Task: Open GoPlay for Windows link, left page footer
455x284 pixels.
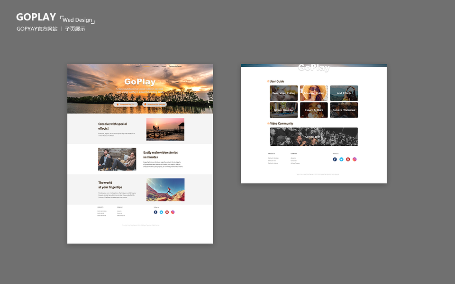Action: (102, 211)
